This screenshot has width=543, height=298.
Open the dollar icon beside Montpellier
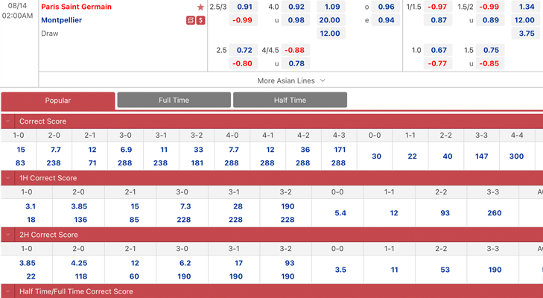200,20
